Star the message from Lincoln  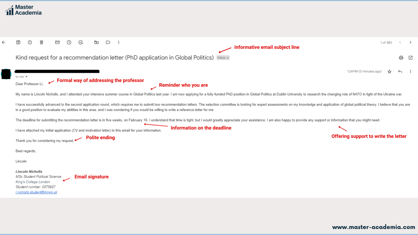[x=389, y=71]
